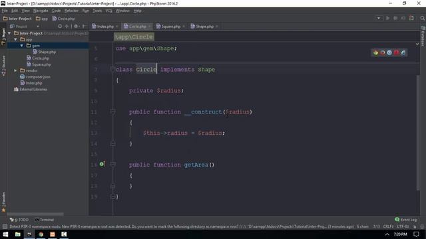Open the VCS menu
Viewport: 426px width, 239px height.
[108, 11]
